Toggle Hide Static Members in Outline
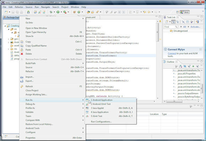The height and width of the screenshot is (141, 206). tap(189, 66)
